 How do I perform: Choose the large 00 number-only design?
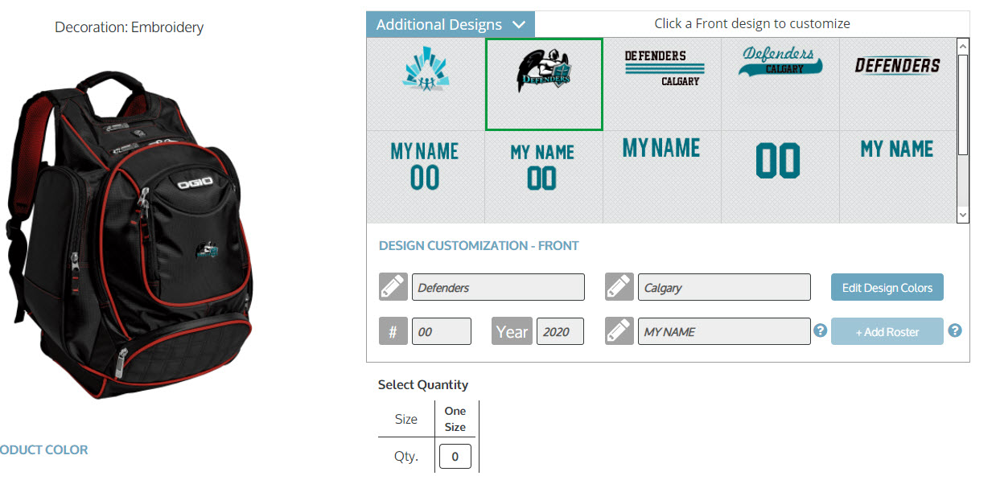(778, 162)
